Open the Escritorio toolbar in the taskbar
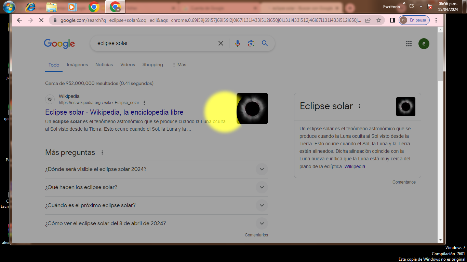 [x=392, y=6]
